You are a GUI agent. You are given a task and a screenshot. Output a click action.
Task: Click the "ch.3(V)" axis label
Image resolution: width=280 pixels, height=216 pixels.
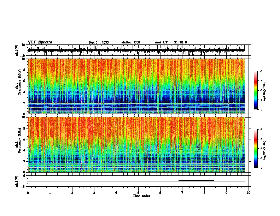tap(17, 181)
